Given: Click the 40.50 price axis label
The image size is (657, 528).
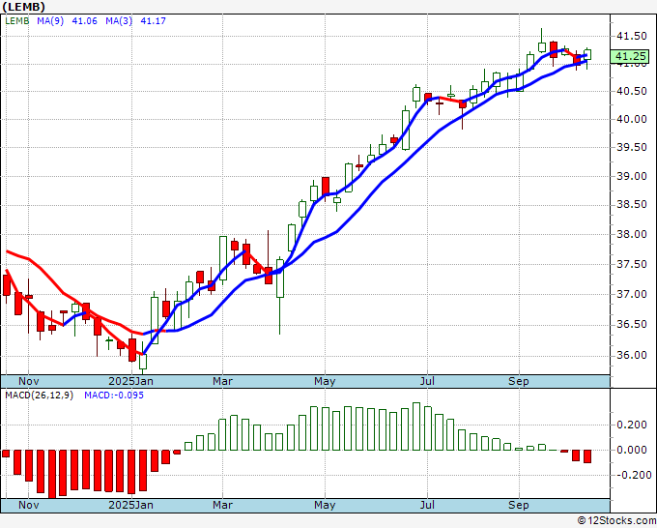Looking at the screenshot, I should [x=632, y=91].
